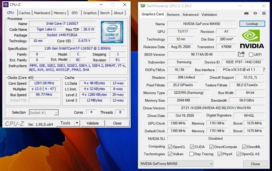Open the Tools dropdown arrow in CPU-Z

pos(77,123)
